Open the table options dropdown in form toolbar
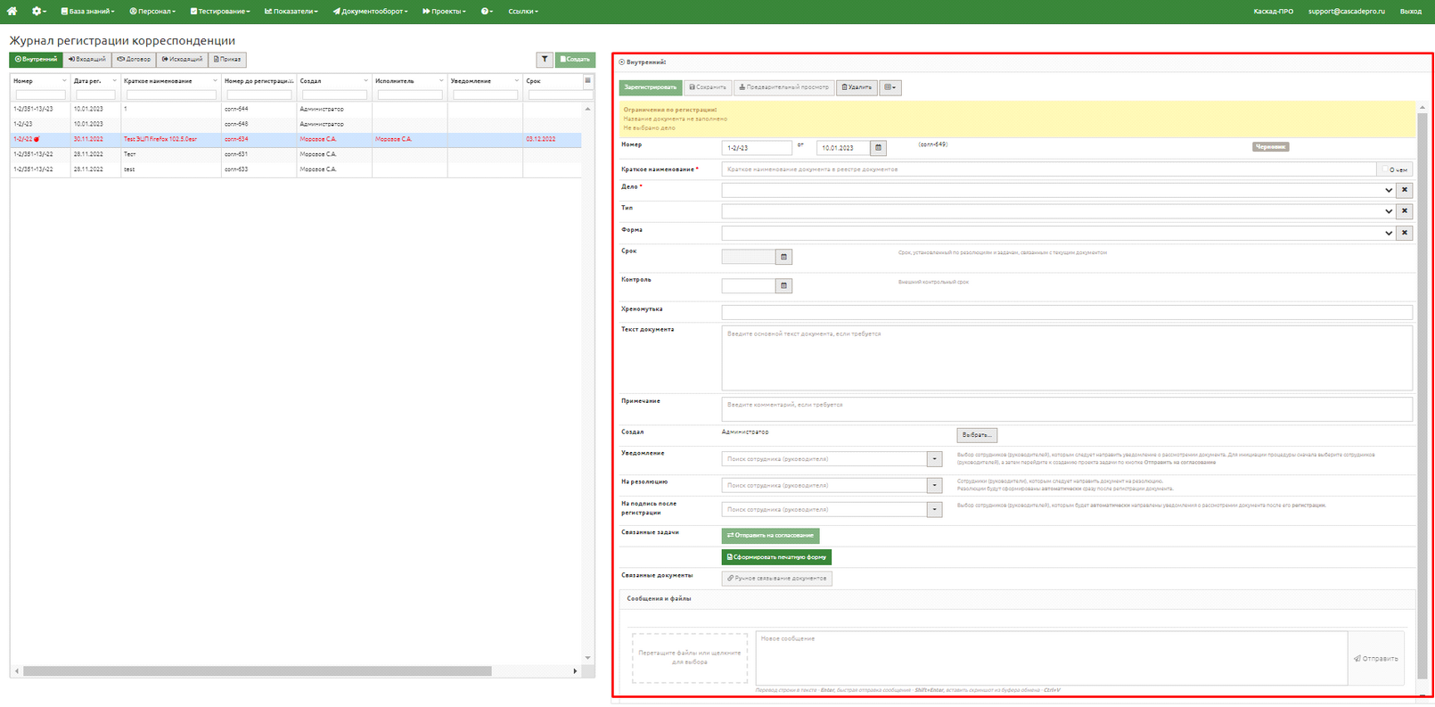 point(890,87)
